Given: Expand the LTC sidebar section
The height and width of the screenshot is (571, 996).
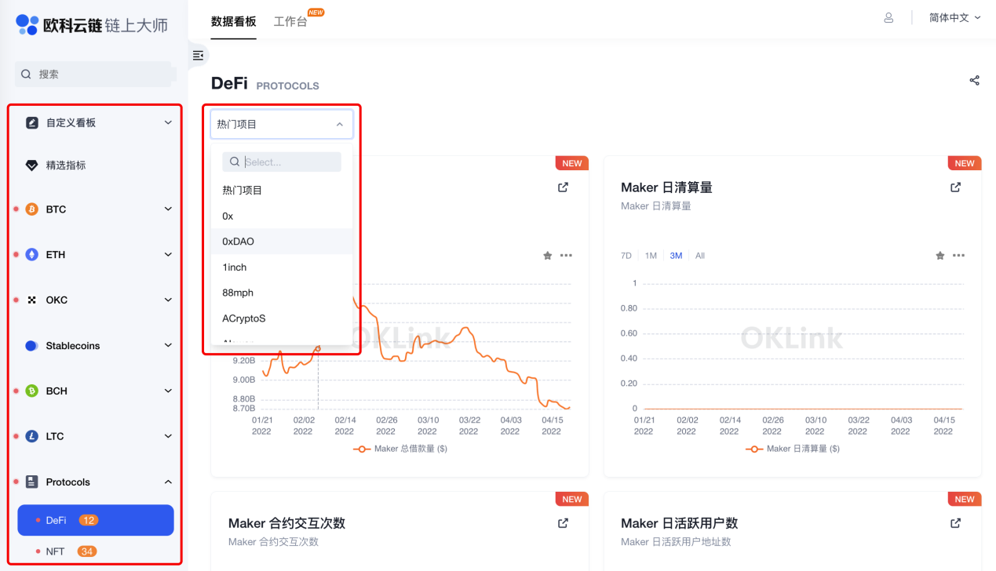Looking at the screenshot, I should point(168,436).
